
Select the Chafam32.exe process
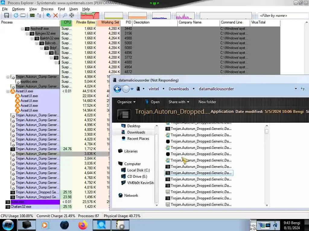click(x=21, y=207)
